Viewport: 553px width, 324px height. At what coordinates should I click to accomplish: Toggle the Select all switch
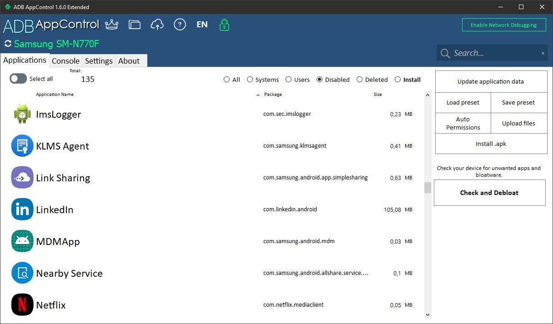(x=18, y=79)
